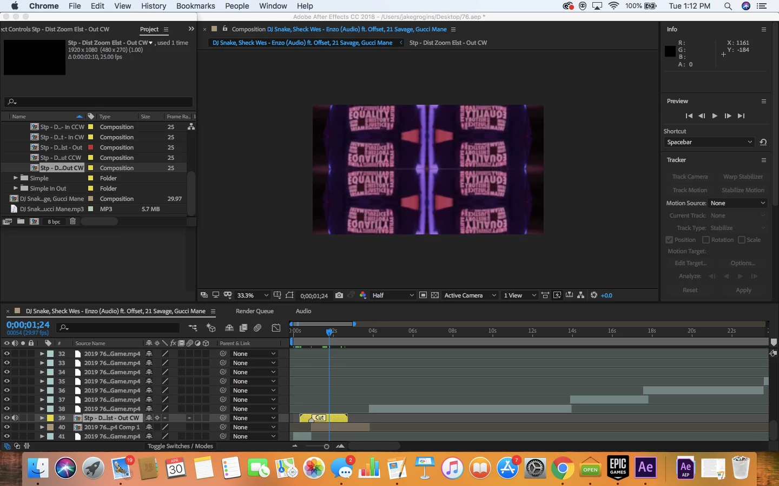Open Stp - Dist Zoom Elst - Out CW breadcrumb

[x=448, y=43]
